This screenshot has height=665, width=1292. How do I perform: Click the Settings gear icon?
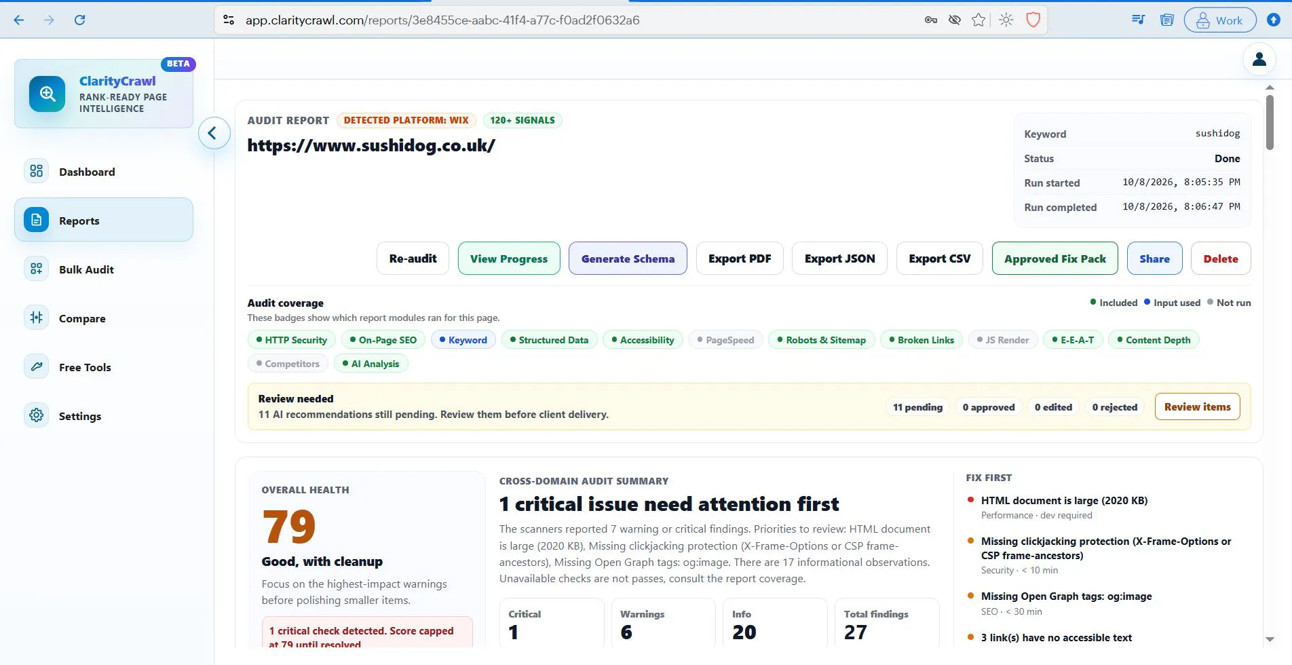pyautogui.click(x=37, y=415)
